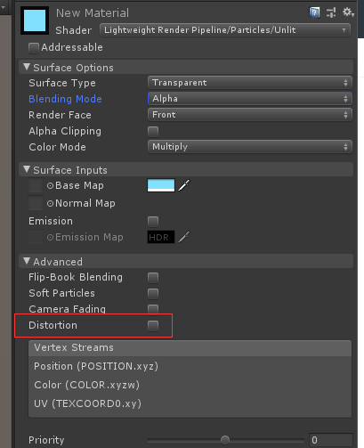Click the Priority slider handle
The height and width of the screenshot is (448, 364).
[225, 440]
